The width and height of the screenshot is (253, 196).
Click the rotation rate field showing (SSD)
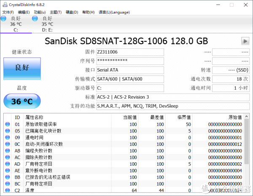[231, 70]
